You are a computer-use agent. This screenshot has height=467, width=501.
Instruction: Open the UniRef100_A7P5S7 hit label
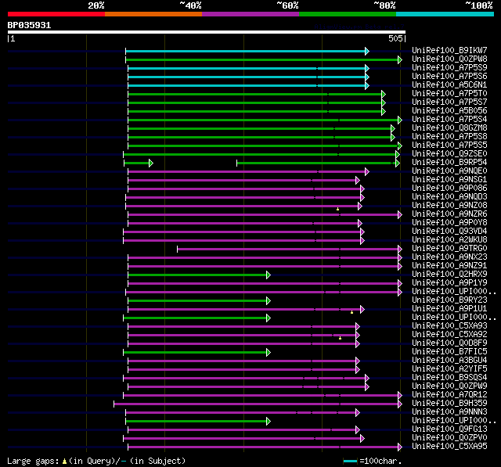pos(449,102)
